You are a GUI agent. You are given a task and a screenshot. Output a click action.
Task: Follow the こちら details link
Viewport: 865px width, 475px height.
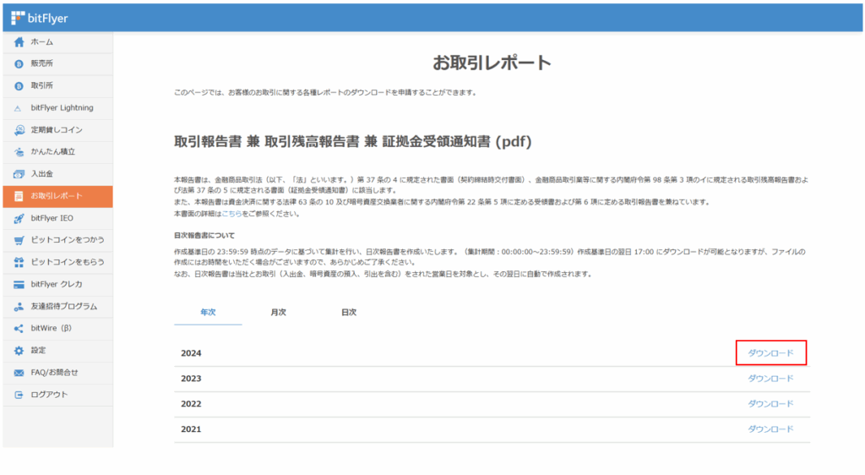[x=231, y=214]
